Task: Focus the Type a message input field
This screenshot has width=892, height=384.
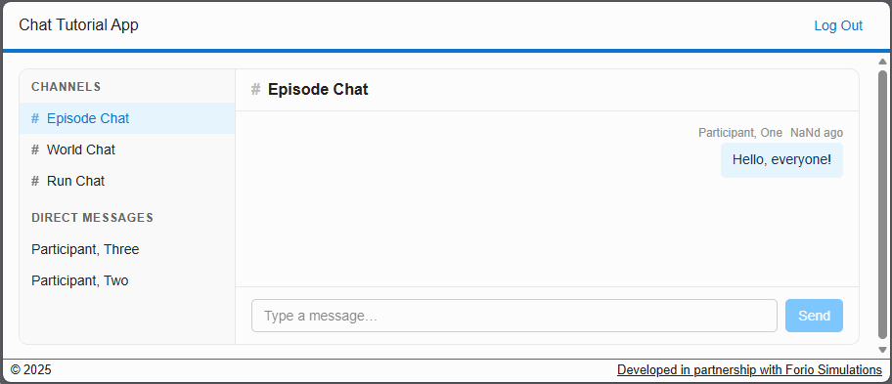Action: pyautogui.click(x=514, y=316)
